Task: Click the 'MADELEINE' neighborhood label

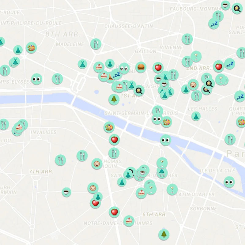Action: pos(70,44)
